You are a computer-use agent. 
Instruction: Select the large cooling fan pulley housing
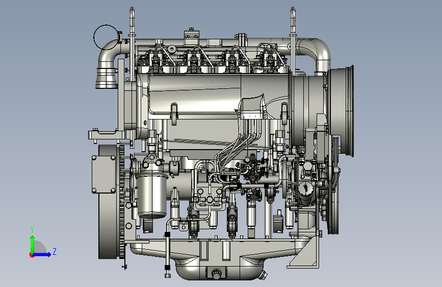[x=341, y=111]
